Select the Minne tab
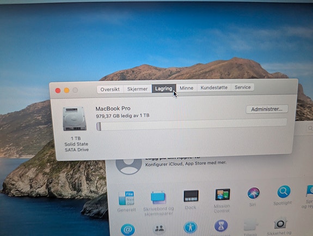The height and width of the screenshot is (236, 313). (x=187, y=88)
